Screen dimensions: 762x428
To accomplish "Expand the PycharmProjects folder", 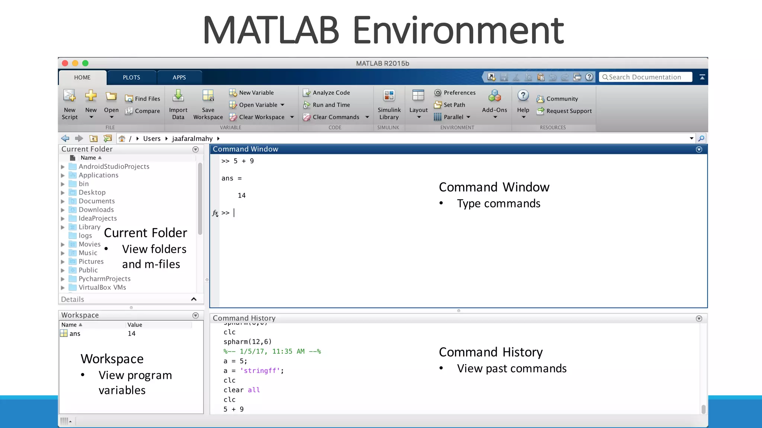I will pos(63,279).
